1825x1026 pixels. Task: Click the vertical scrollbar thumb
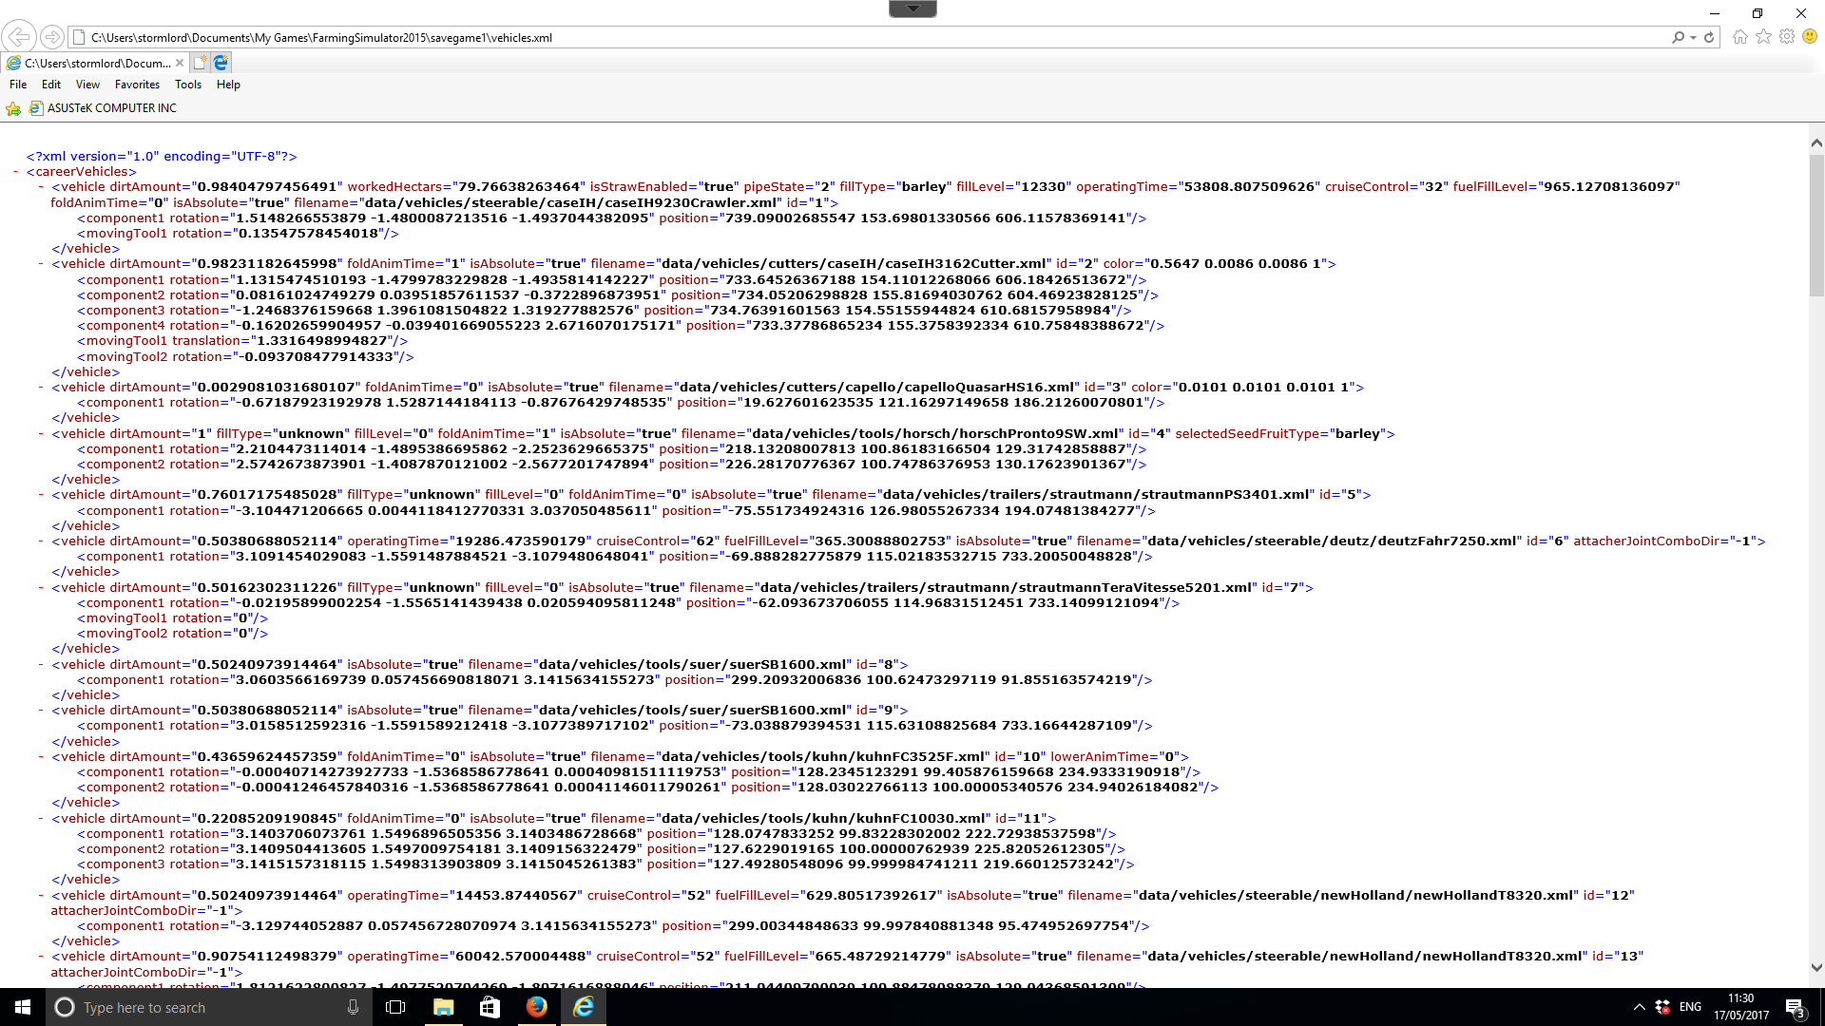[x=1816, y=225]
